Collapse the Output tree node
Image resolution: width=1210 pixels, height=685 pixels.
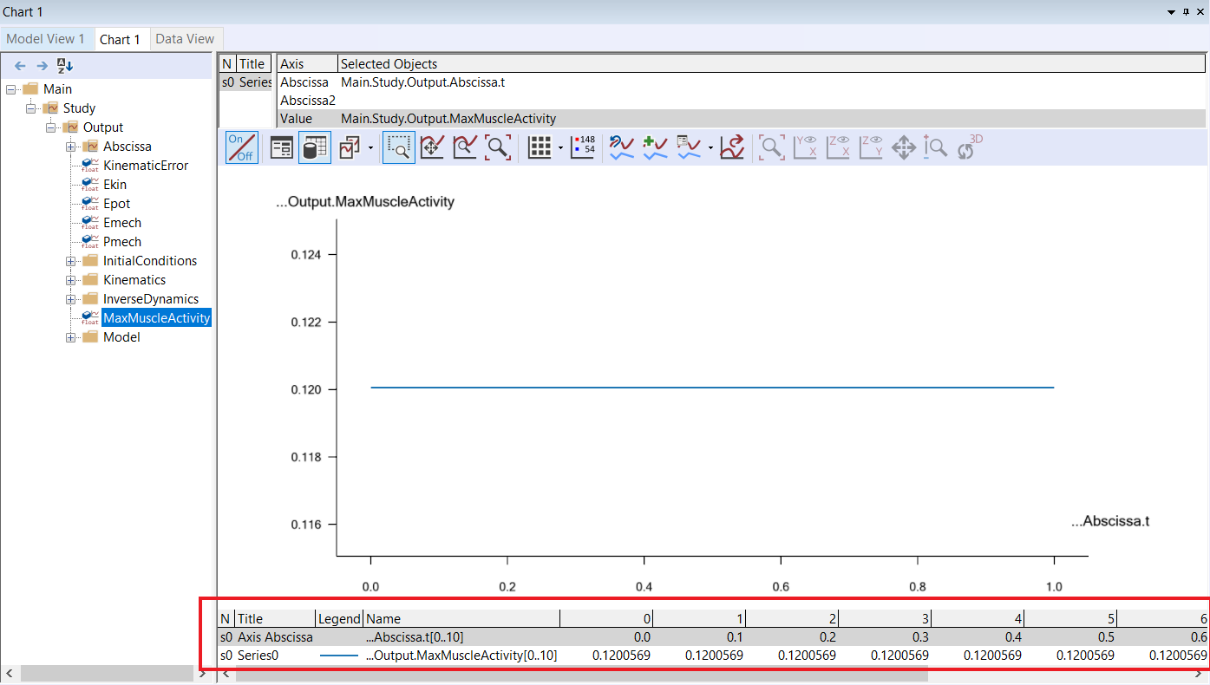pos(51,127)
